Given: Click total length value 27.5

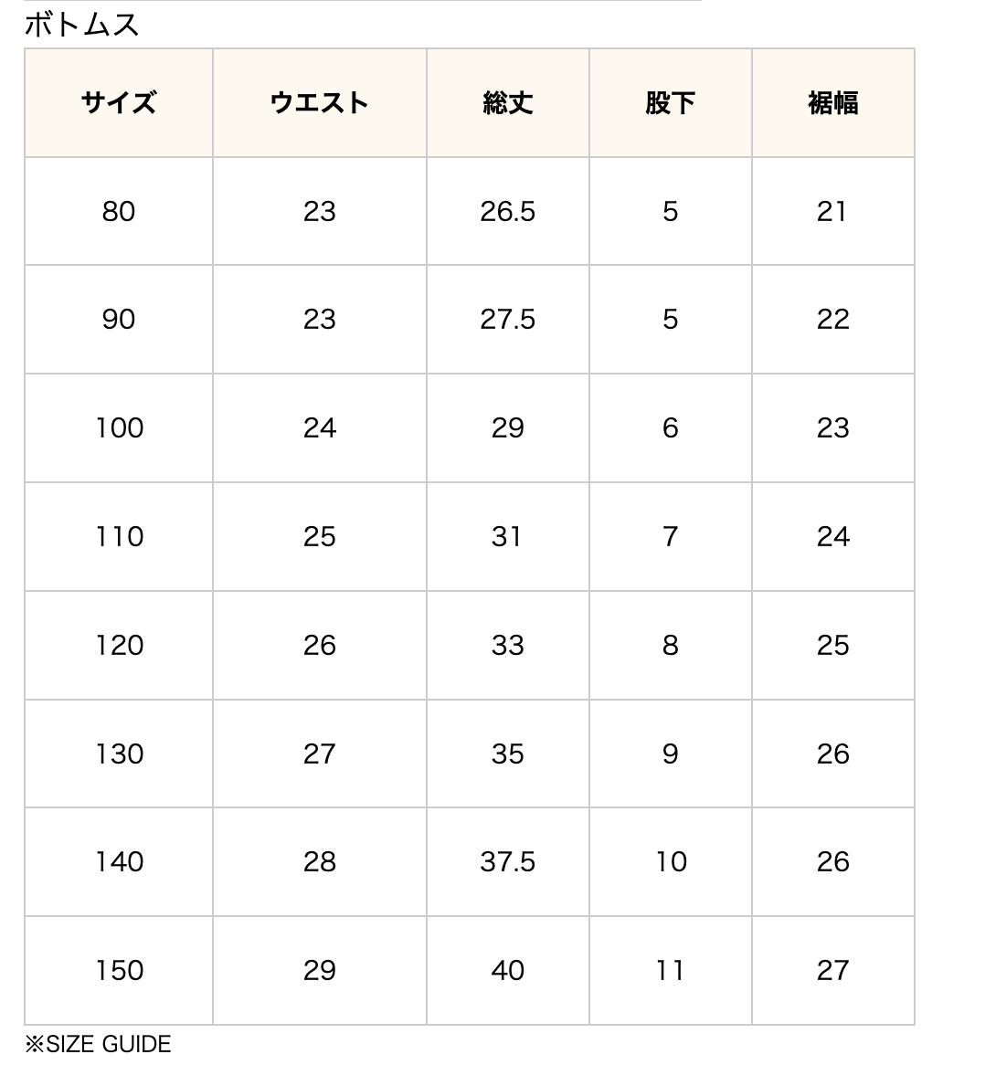Looking at the screenshot, I should pos(507,320).
